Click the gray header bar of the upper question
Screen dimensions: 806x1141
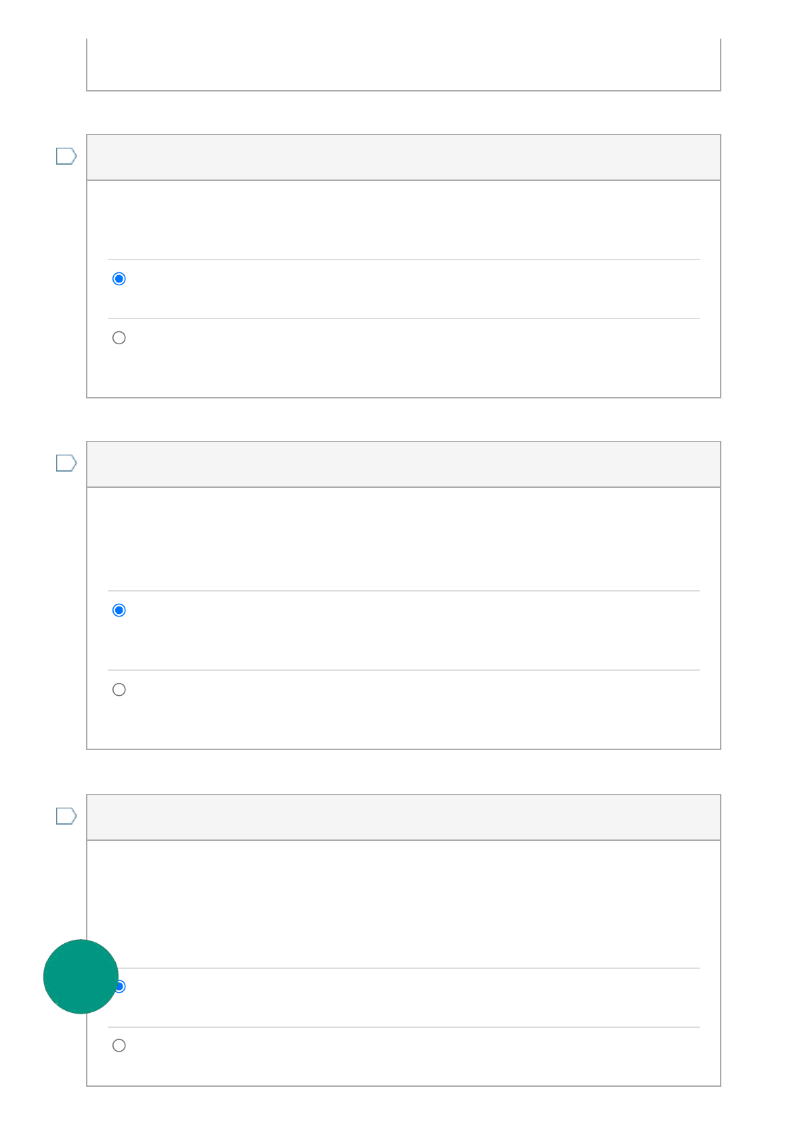pos(403,158)
